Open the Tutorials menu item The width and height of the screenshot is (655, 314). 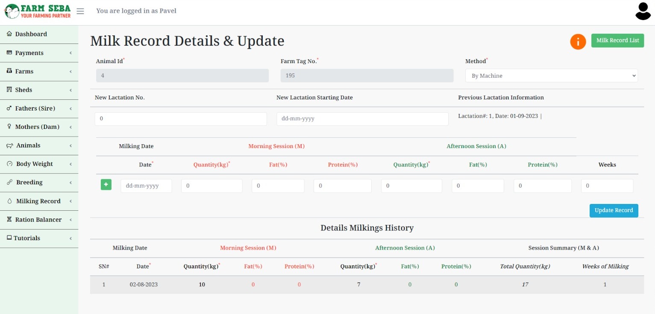[x=27, y=238]
